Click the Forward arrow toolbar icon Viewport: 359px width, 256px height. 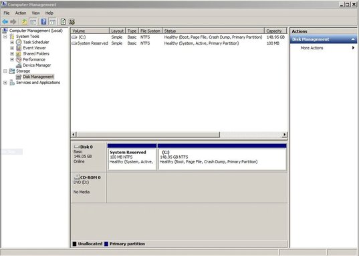(x=13, y=22)
